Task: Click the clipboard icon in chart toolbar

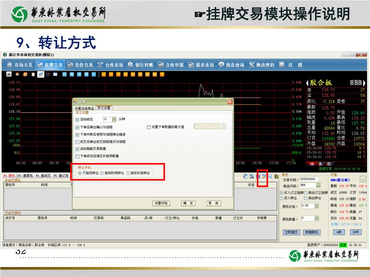Action: pos(33,74)
